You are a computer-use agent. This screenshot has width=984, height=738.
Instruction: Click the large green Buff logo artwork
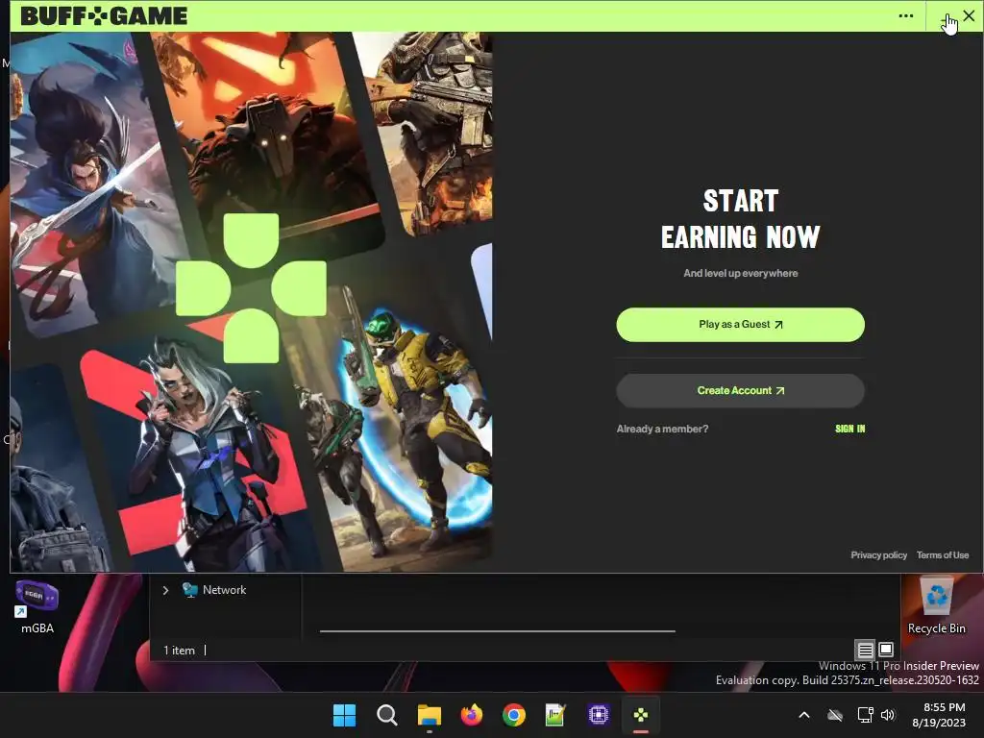click(251, 288)
